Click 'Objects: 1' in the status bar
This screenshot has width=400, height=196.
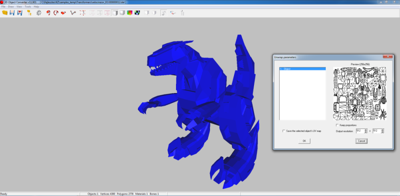click(x=93, y=194)
